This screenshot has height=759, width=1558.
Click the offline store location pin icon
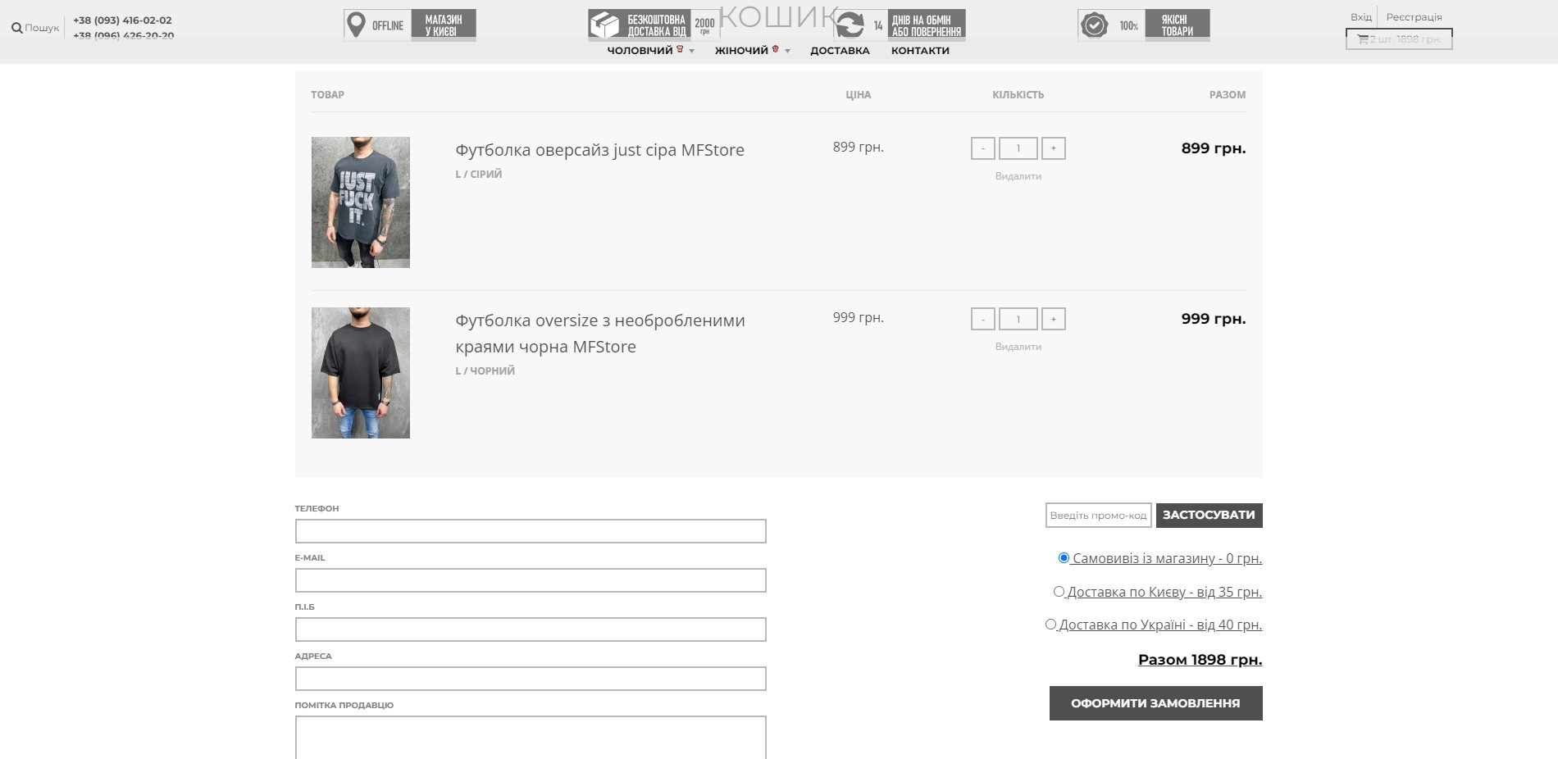click(356, 25)
